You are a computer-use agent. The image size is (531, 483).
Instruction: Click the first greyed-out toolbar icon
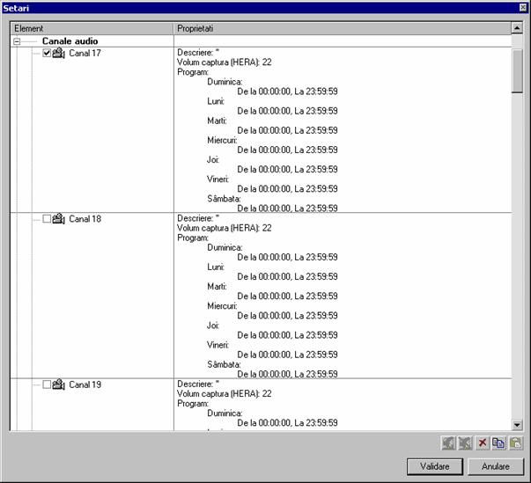pyautogui.click(x=450, y=443)
